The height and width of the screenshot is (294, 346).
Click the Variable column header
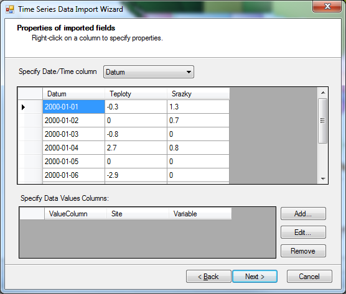(200, 214)
